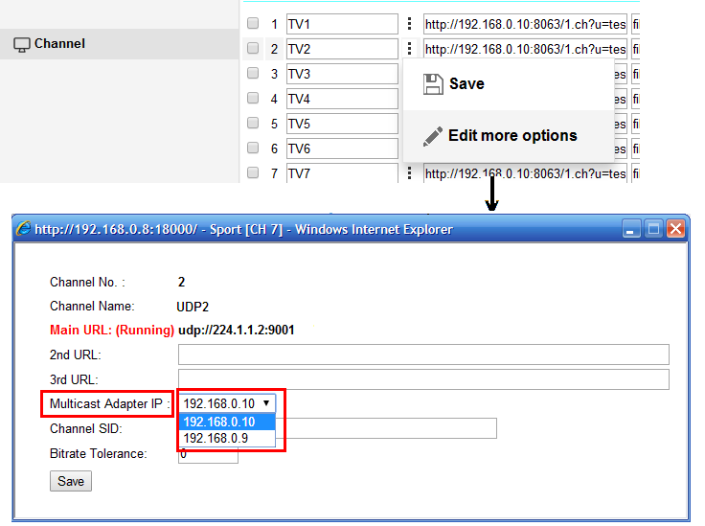Select Save in the context menu
This screenshot has width=705, height=526.
coord(466,84)
